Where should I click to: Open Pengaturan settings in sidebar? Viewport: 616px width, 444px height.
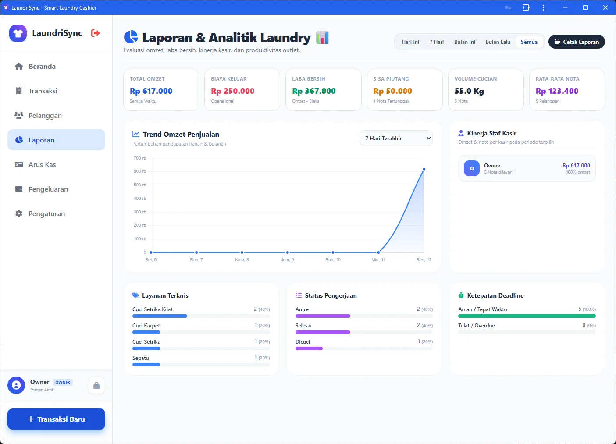coord(56,214)
